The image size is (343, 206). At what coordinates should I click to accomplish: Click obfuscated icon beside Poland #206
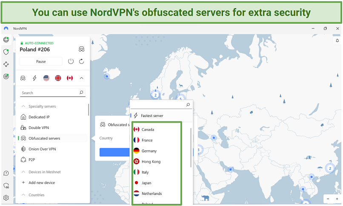81,49
